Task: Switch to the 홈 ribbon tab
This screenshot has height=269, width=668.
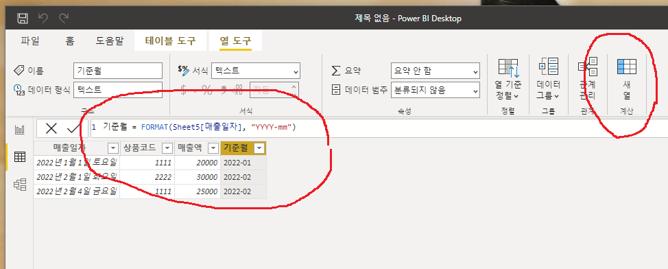Action: tap(70, 41)
